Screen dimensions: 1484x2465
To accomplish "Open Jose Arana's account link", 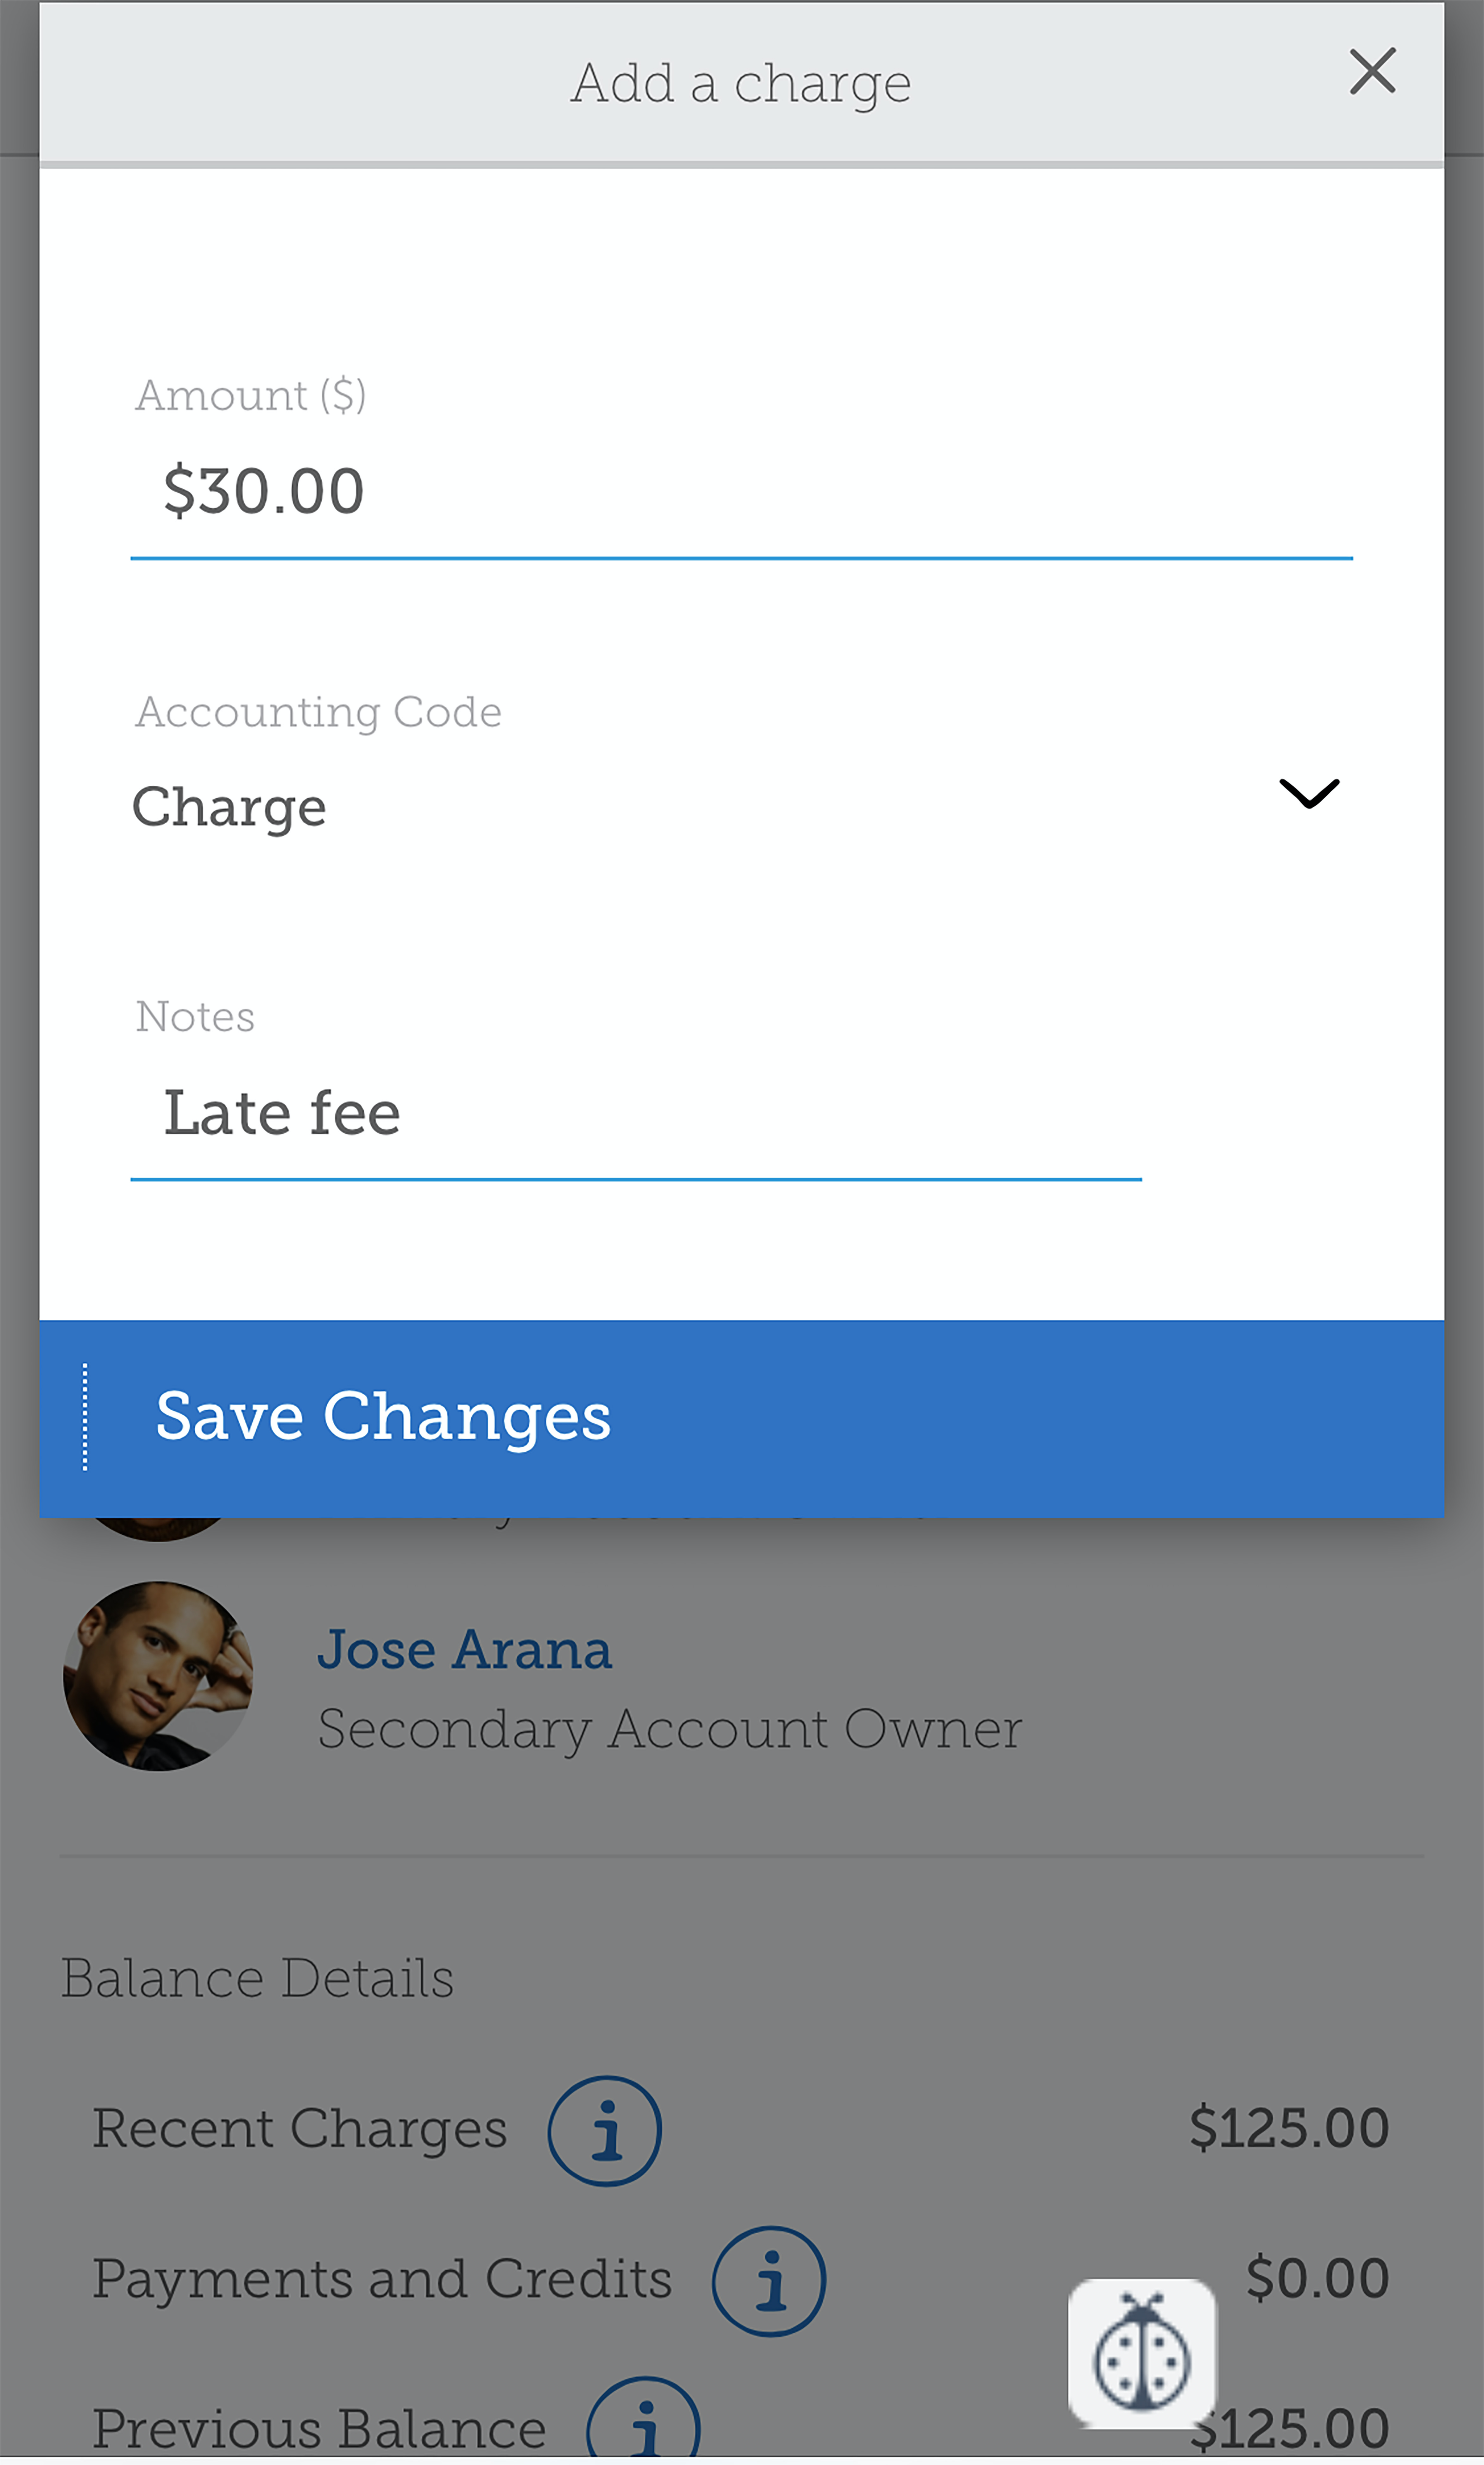I will pyautogui.click(x=464, y=1649).
